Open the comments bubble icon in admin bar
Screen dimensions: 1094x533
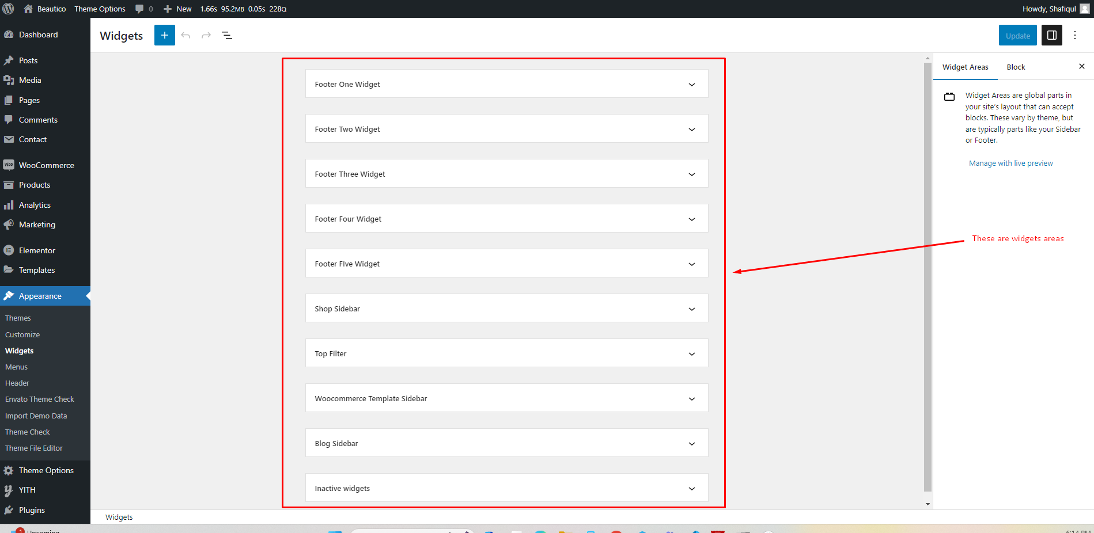click(139, 9)
